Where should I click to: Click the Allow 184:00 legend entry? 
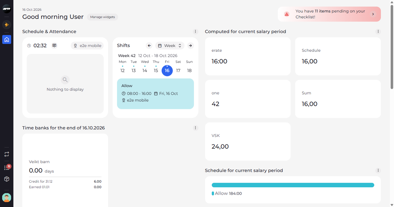coord(227,193)
